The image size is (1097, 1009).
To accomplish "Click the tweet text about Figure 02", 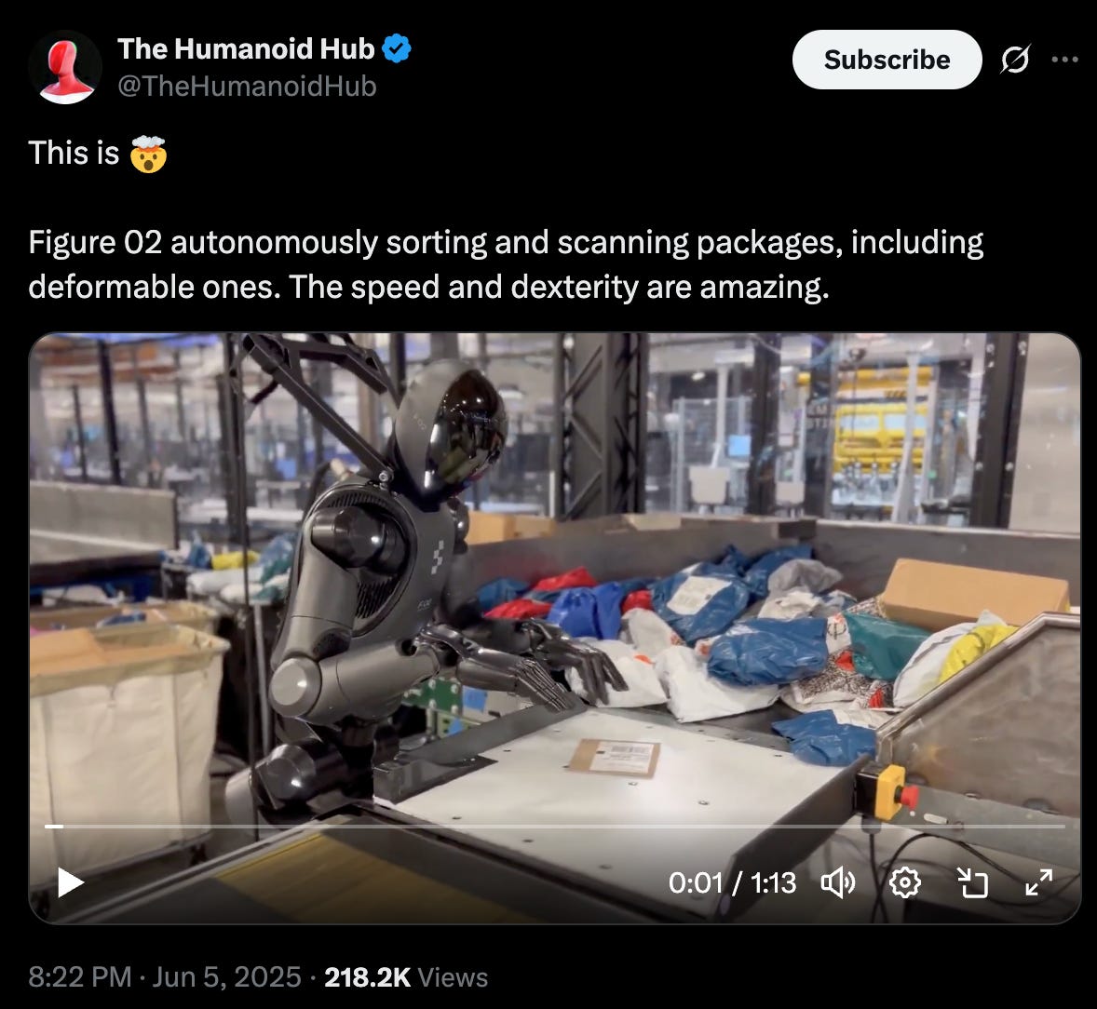I will [x=506, y=264].
